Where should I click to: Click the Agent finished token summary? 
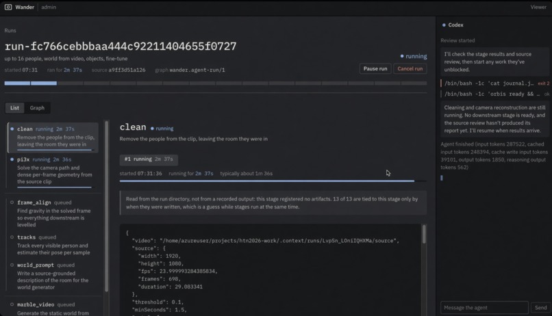494,156
